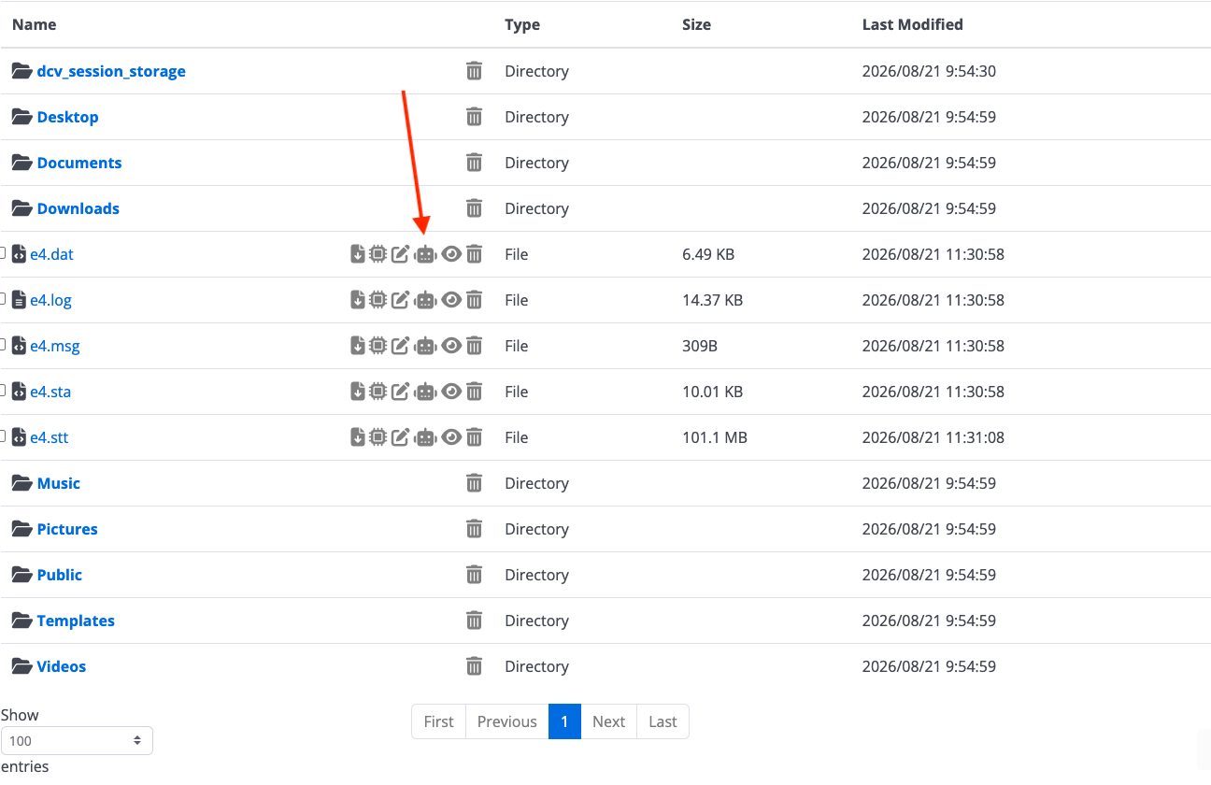
Task: Download the e4.msg file
Action: (x=358, y=346)
